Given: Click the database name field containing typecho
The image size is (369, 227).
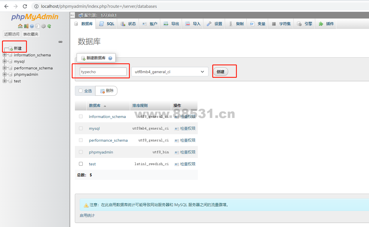Looking at the screenshot, I should (103, 72).
